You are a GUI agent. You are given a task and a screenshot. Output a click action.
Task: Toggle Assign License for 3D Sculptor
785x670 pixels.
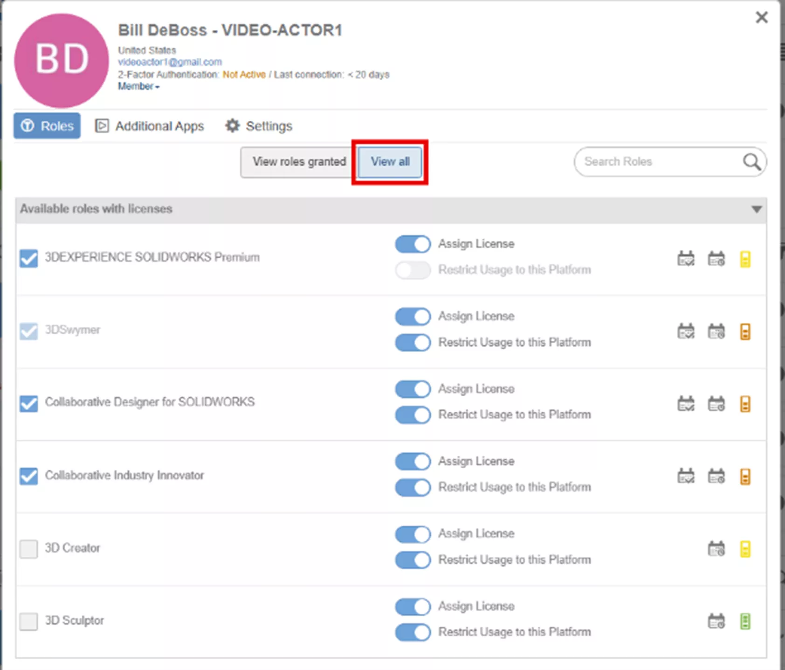[x=413, y=607]
